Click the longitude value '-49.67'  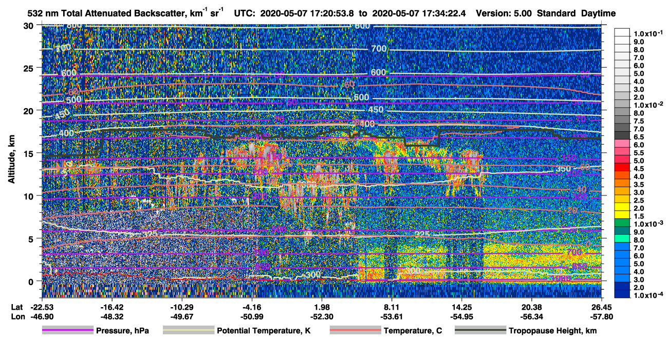(181, 317)
